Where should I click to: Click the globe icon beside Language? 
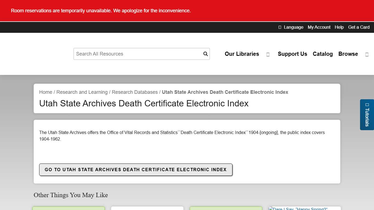(x=280, y=27)
